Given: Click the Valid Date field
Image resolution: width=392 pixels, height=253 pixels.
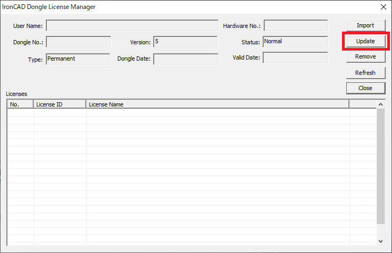Looking at the screenshot, I should pyautogui.click(x=295, y=57).
